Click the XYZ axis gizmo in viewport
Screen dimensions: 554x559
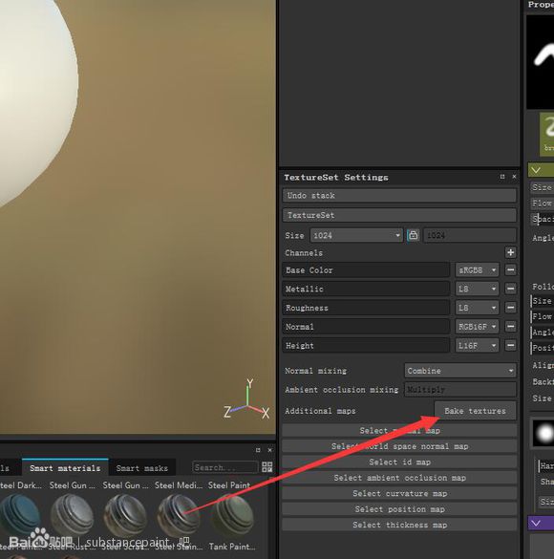246,399
